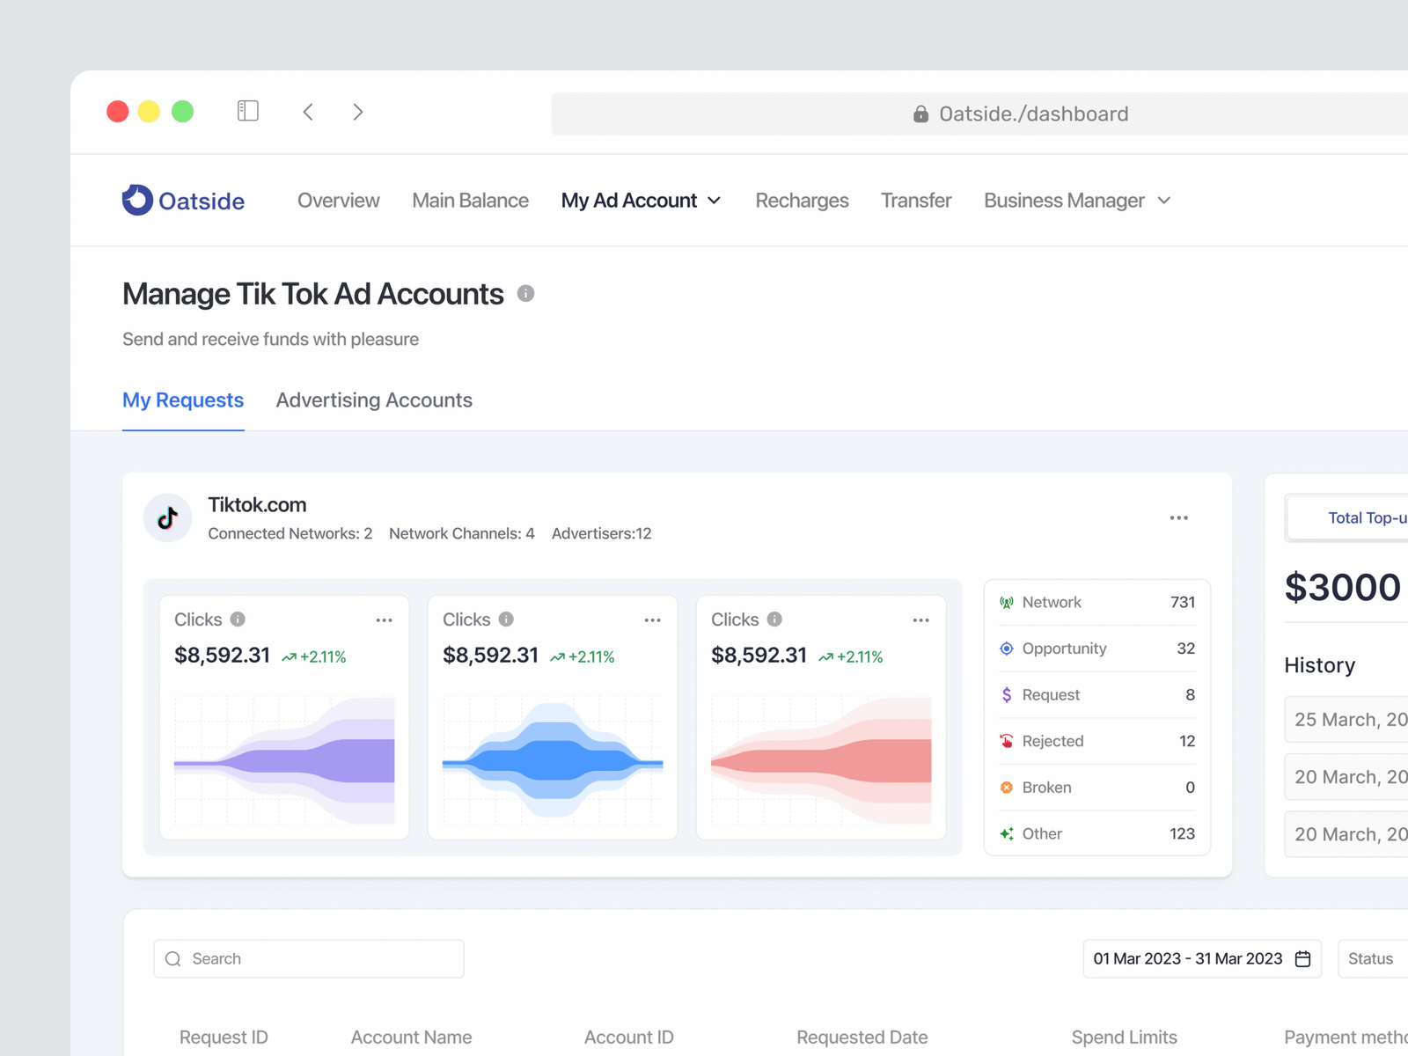Go forward with the browser forward arrow
Screen dimensions: 1408x1056
coord(357,112)
